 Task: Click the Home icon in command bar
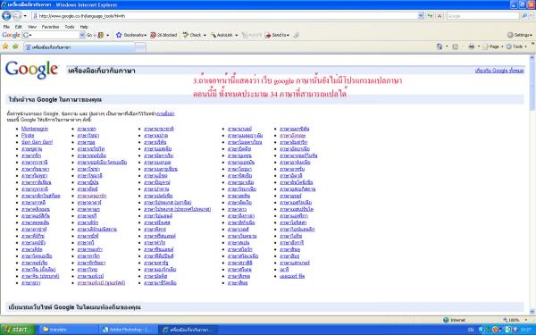pos(440,46)
